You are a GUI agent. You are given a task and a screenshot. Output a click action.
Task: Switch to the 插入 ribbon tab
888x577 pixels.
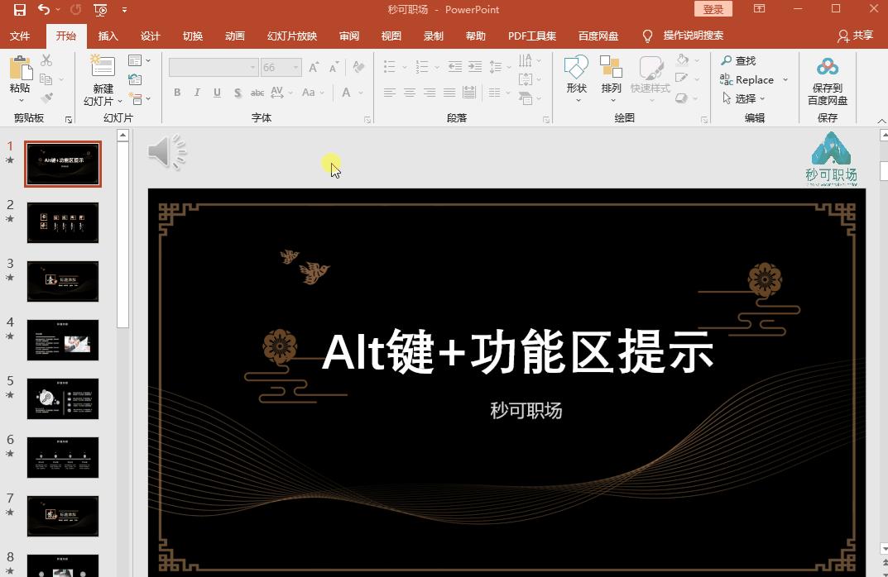pos(108,36)
